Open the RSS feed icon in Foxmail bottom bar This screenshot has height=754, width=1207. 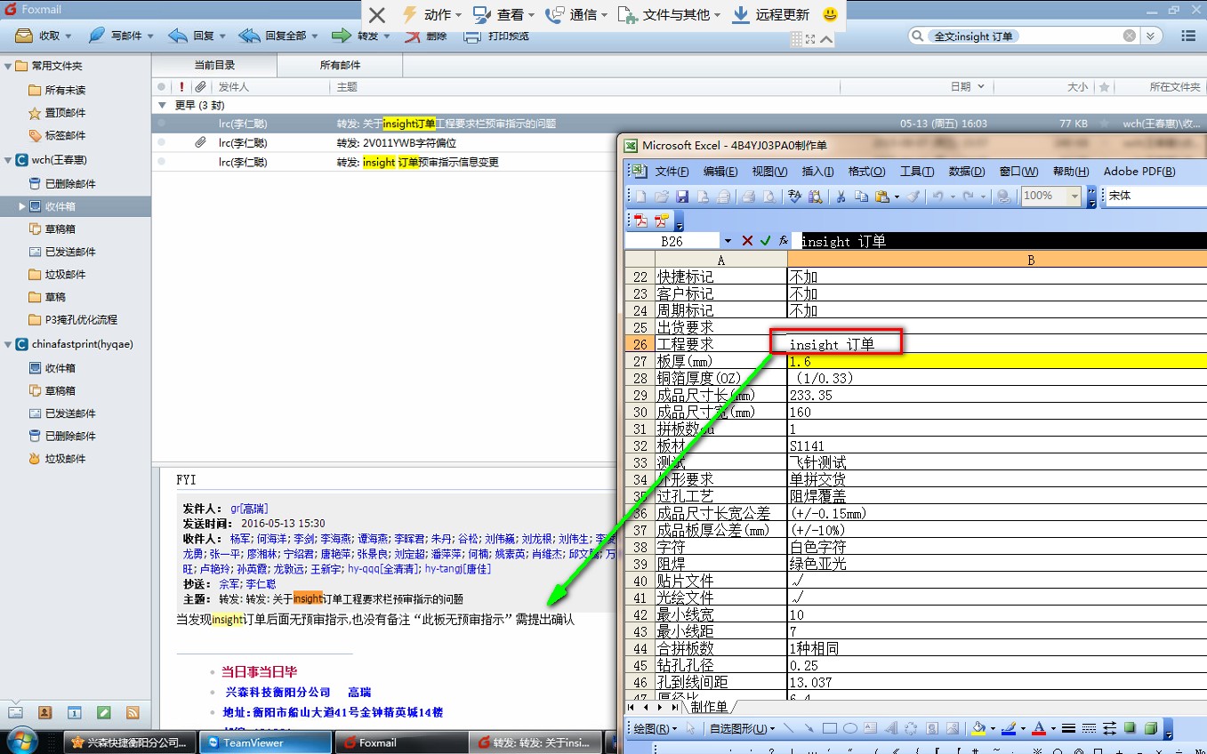click(x=133, y=713)
